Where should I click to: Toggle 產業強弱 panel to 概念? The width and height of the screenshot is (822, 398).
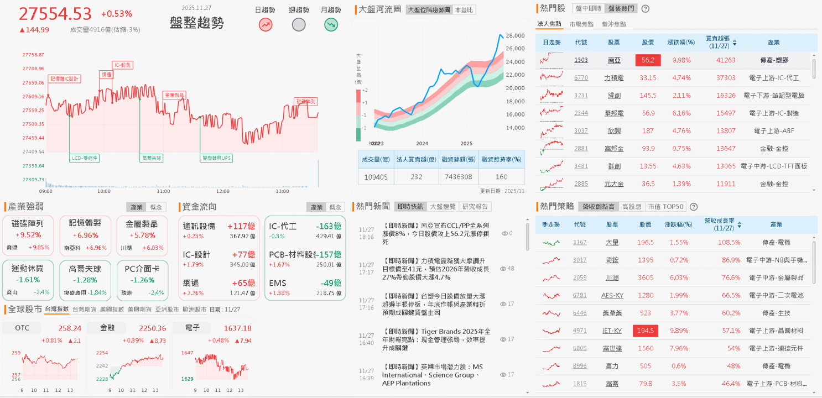point(155,207)
